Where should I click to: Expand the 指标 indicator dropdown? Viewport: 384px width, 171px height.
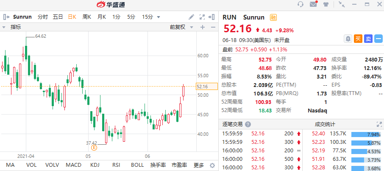pos(4,27)
